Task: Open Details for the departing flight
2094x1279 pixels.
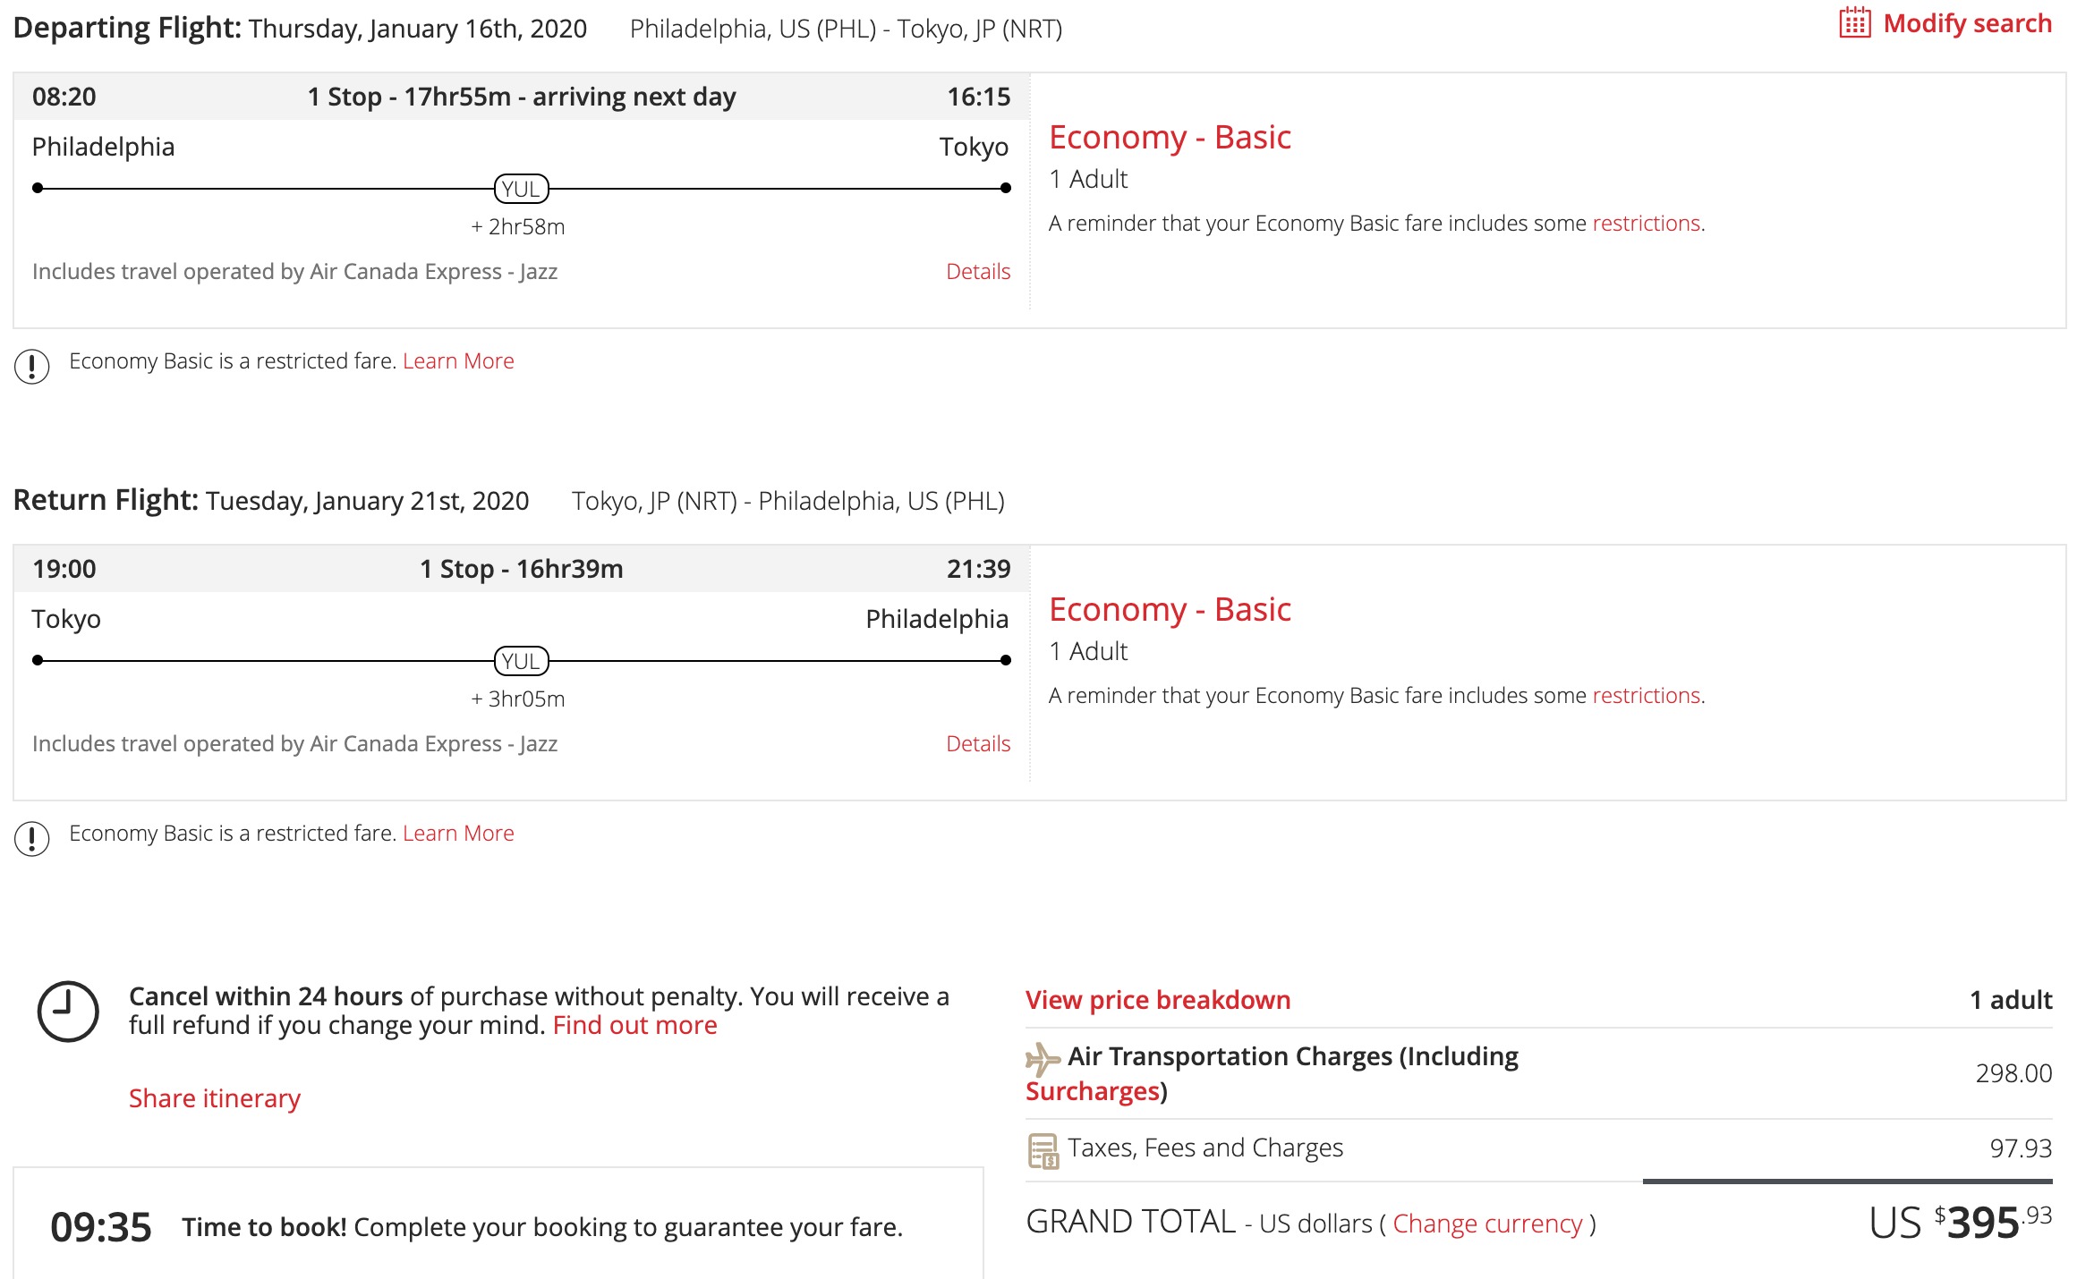Action: (977, 271)
